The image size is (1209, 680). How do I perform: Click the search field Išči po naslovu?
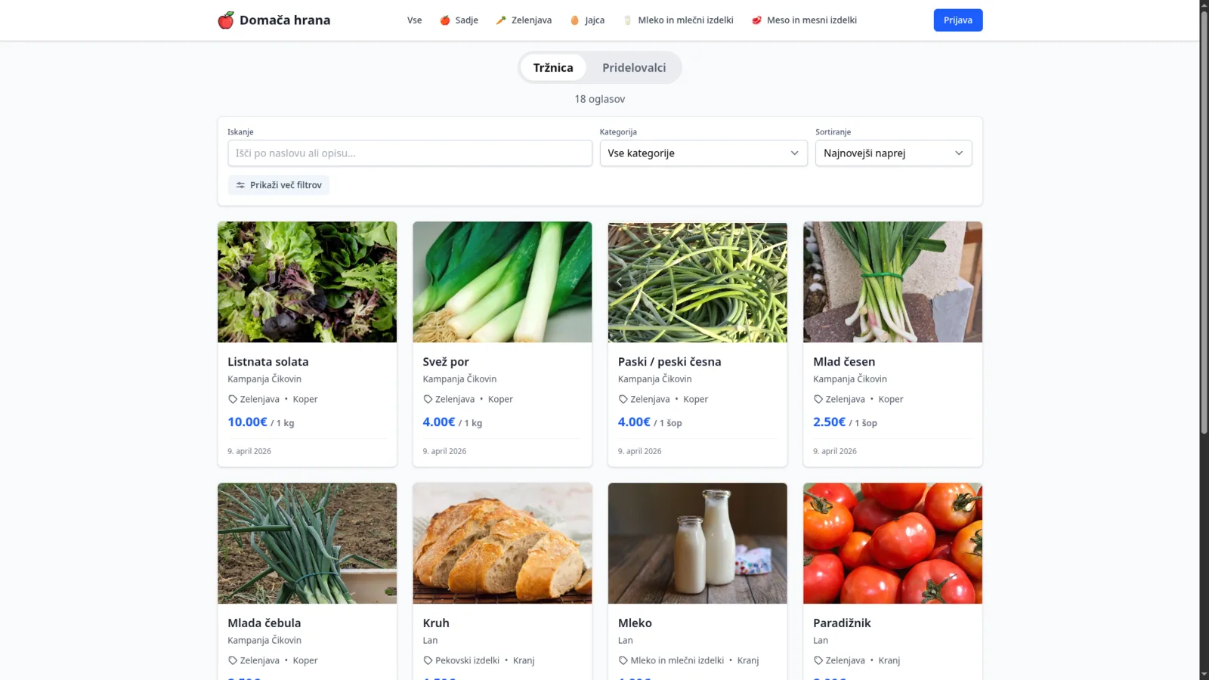click(410, 153)
